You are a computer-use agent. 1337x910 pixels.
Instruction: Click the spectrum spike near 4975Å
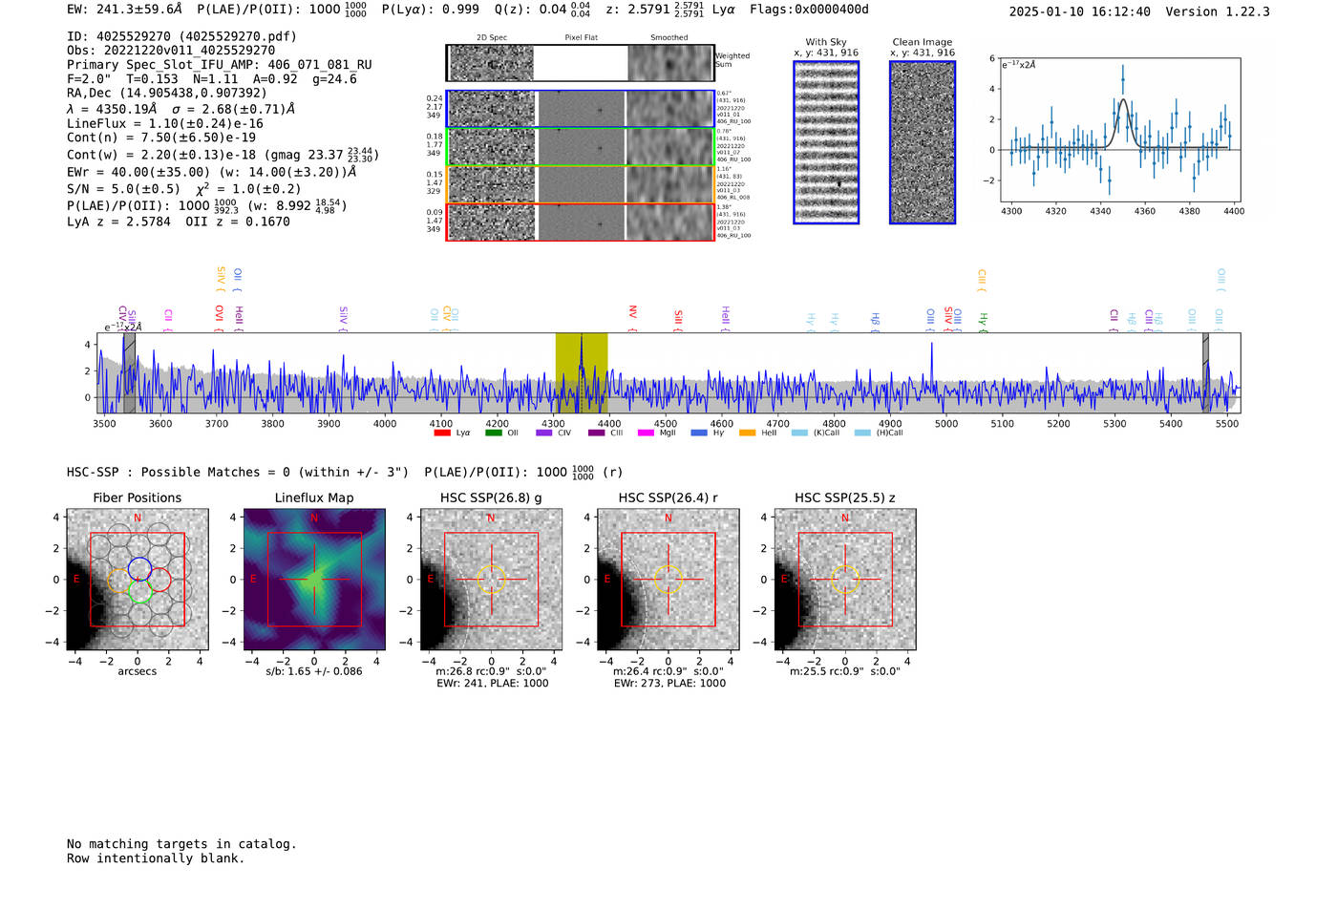tap(932, 368)
